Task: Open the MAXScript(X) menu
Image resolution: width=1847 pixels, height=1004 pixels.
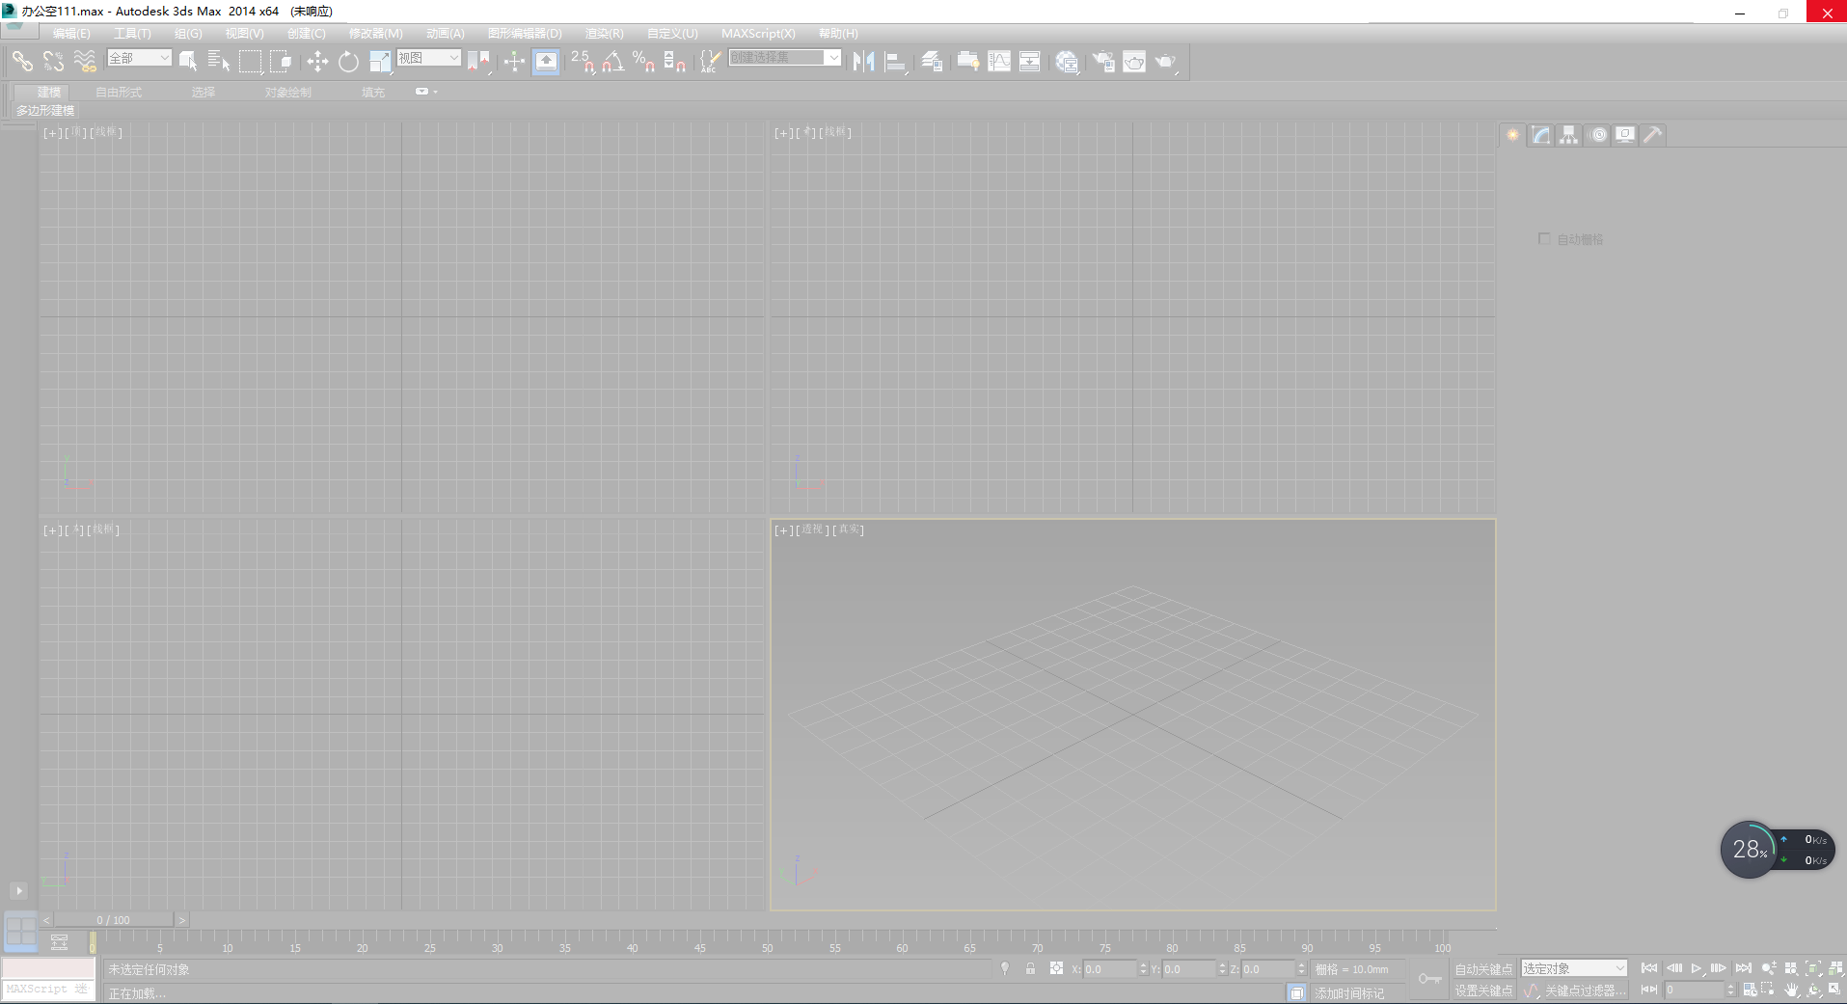Action: coord(759,34)
